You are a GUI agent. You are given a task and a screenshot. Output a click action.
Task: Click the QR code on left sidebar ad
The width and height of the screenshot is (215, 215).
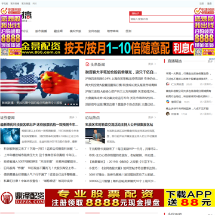tap(5, 52)
